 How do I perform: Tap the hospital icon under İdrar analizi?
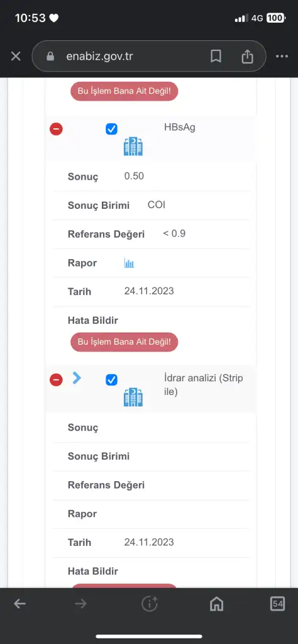[x=133, y=397]
